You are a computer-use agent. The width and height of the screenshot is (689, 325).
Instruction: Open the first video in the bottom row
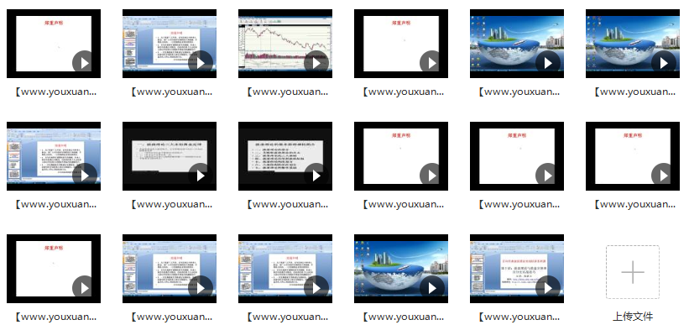click(54, 269)
